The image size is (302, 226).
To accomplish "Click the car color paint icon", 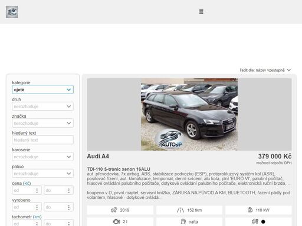I will (x=255, y=221).
